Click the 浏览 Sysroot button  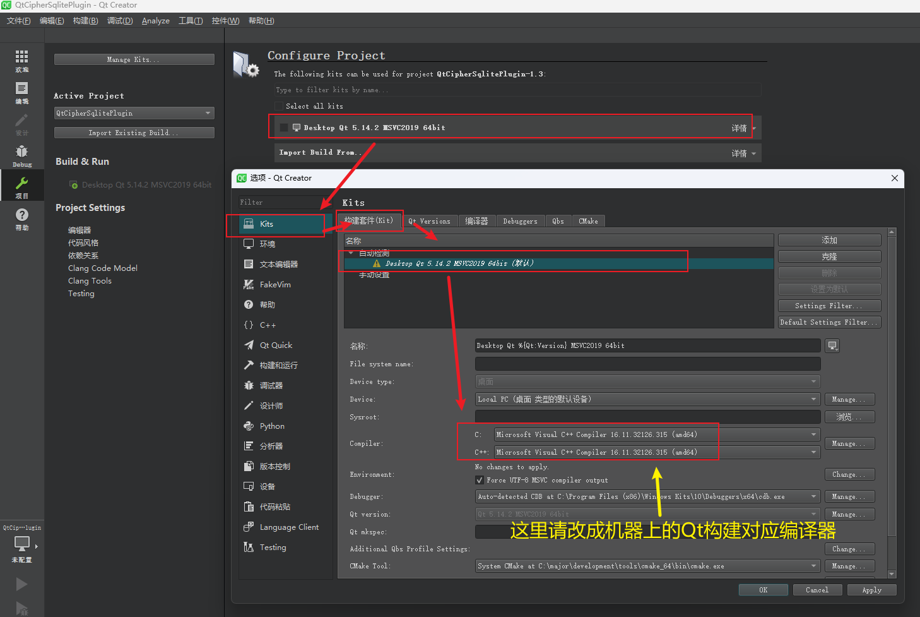click(849, 417)
